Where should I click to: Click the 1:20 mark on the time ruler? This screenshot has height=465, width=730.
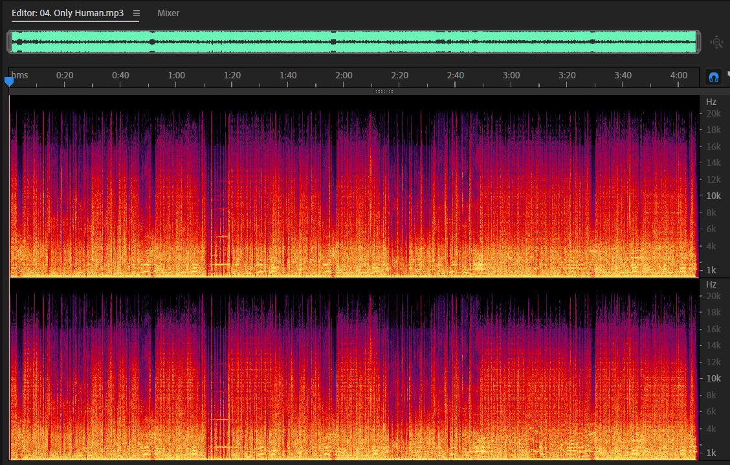tap(232, 75)
